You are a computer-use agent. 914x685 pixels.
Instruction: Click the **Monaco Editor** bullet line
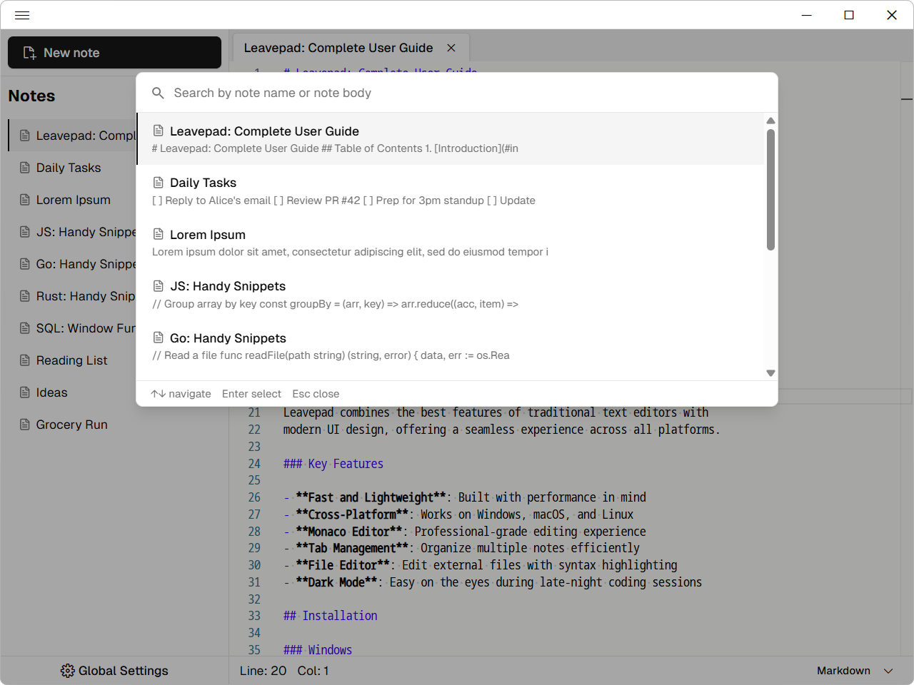[x=465, y=532]
